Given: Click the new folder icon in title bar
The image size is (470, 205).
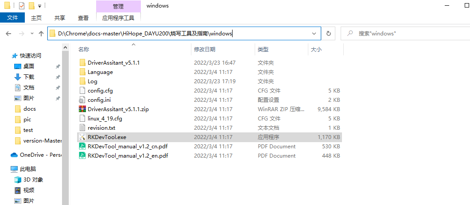Looking at the screenshot, I should click(31, 6).
